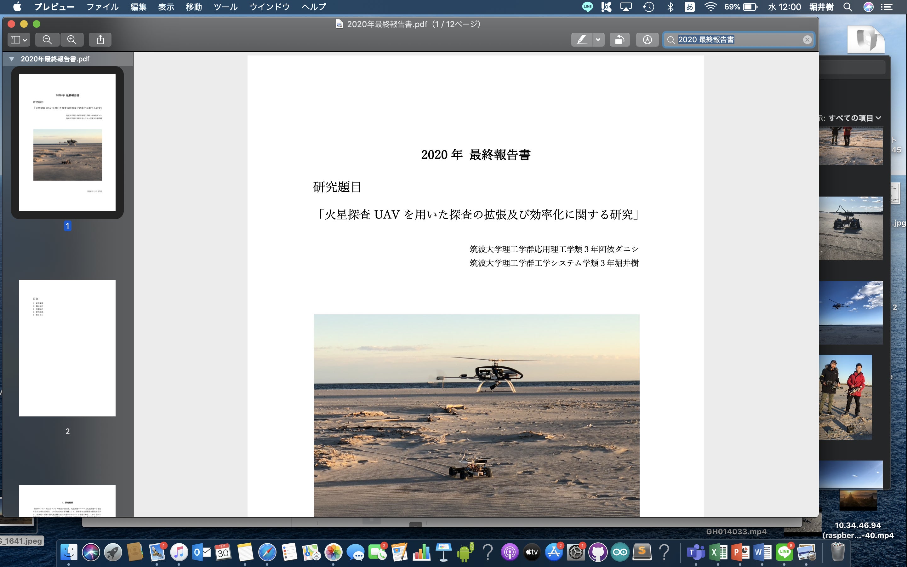Open the highlight color dropdown arrow
The width and height of the screenshot is (907, 567).
[x=598, y=40]
